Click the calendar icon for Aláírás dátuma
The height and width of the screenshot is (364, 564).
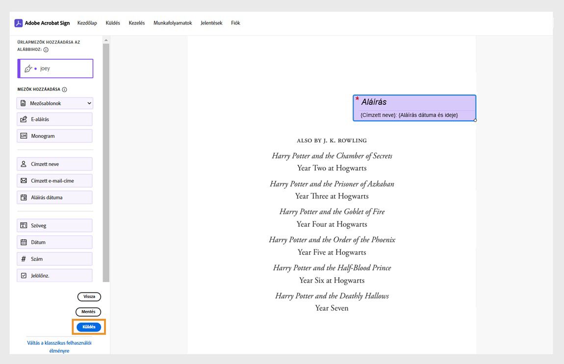coord(24,197)
